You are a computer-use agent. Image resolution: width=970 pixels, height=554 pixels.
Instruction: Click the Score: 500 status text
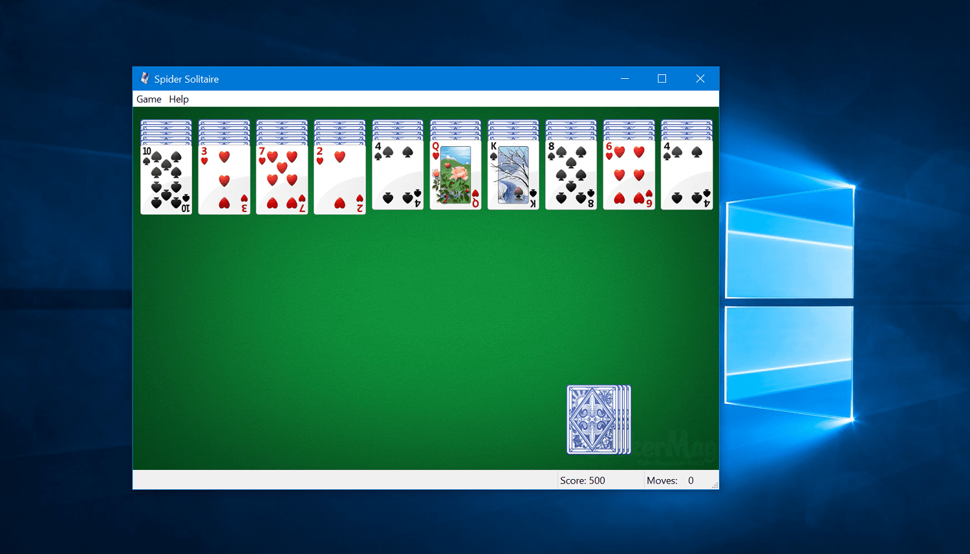tap(583, 480)
